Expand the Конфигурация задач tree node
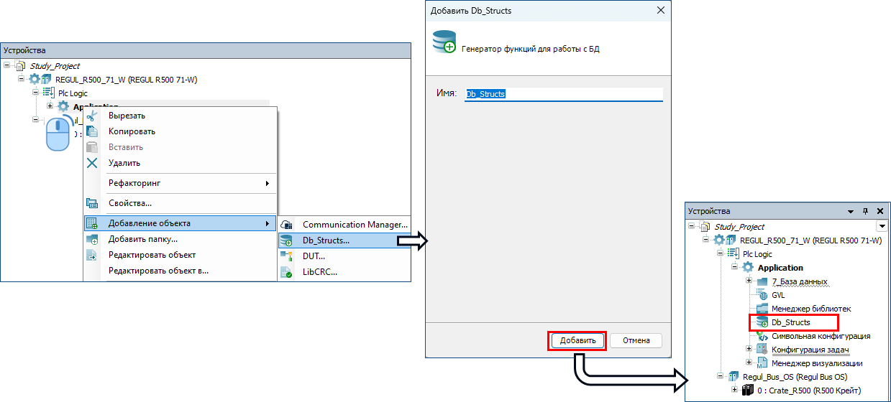 pos(749,350)
